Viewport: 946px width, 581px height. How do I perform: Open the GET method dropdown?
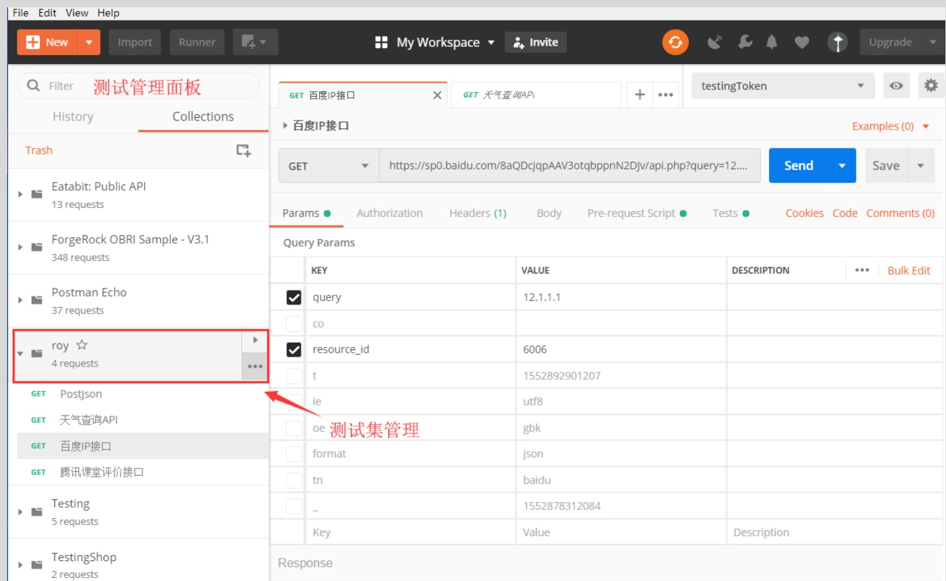pyautogui.click(x=329, y=166)
